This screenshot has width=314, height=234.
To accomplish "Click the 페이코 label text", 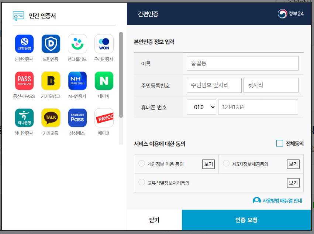I will click(x=104, y=133).
